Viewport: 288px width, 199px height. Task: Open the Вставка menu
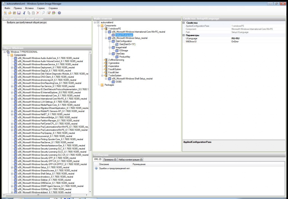click(x=29, y=8)
